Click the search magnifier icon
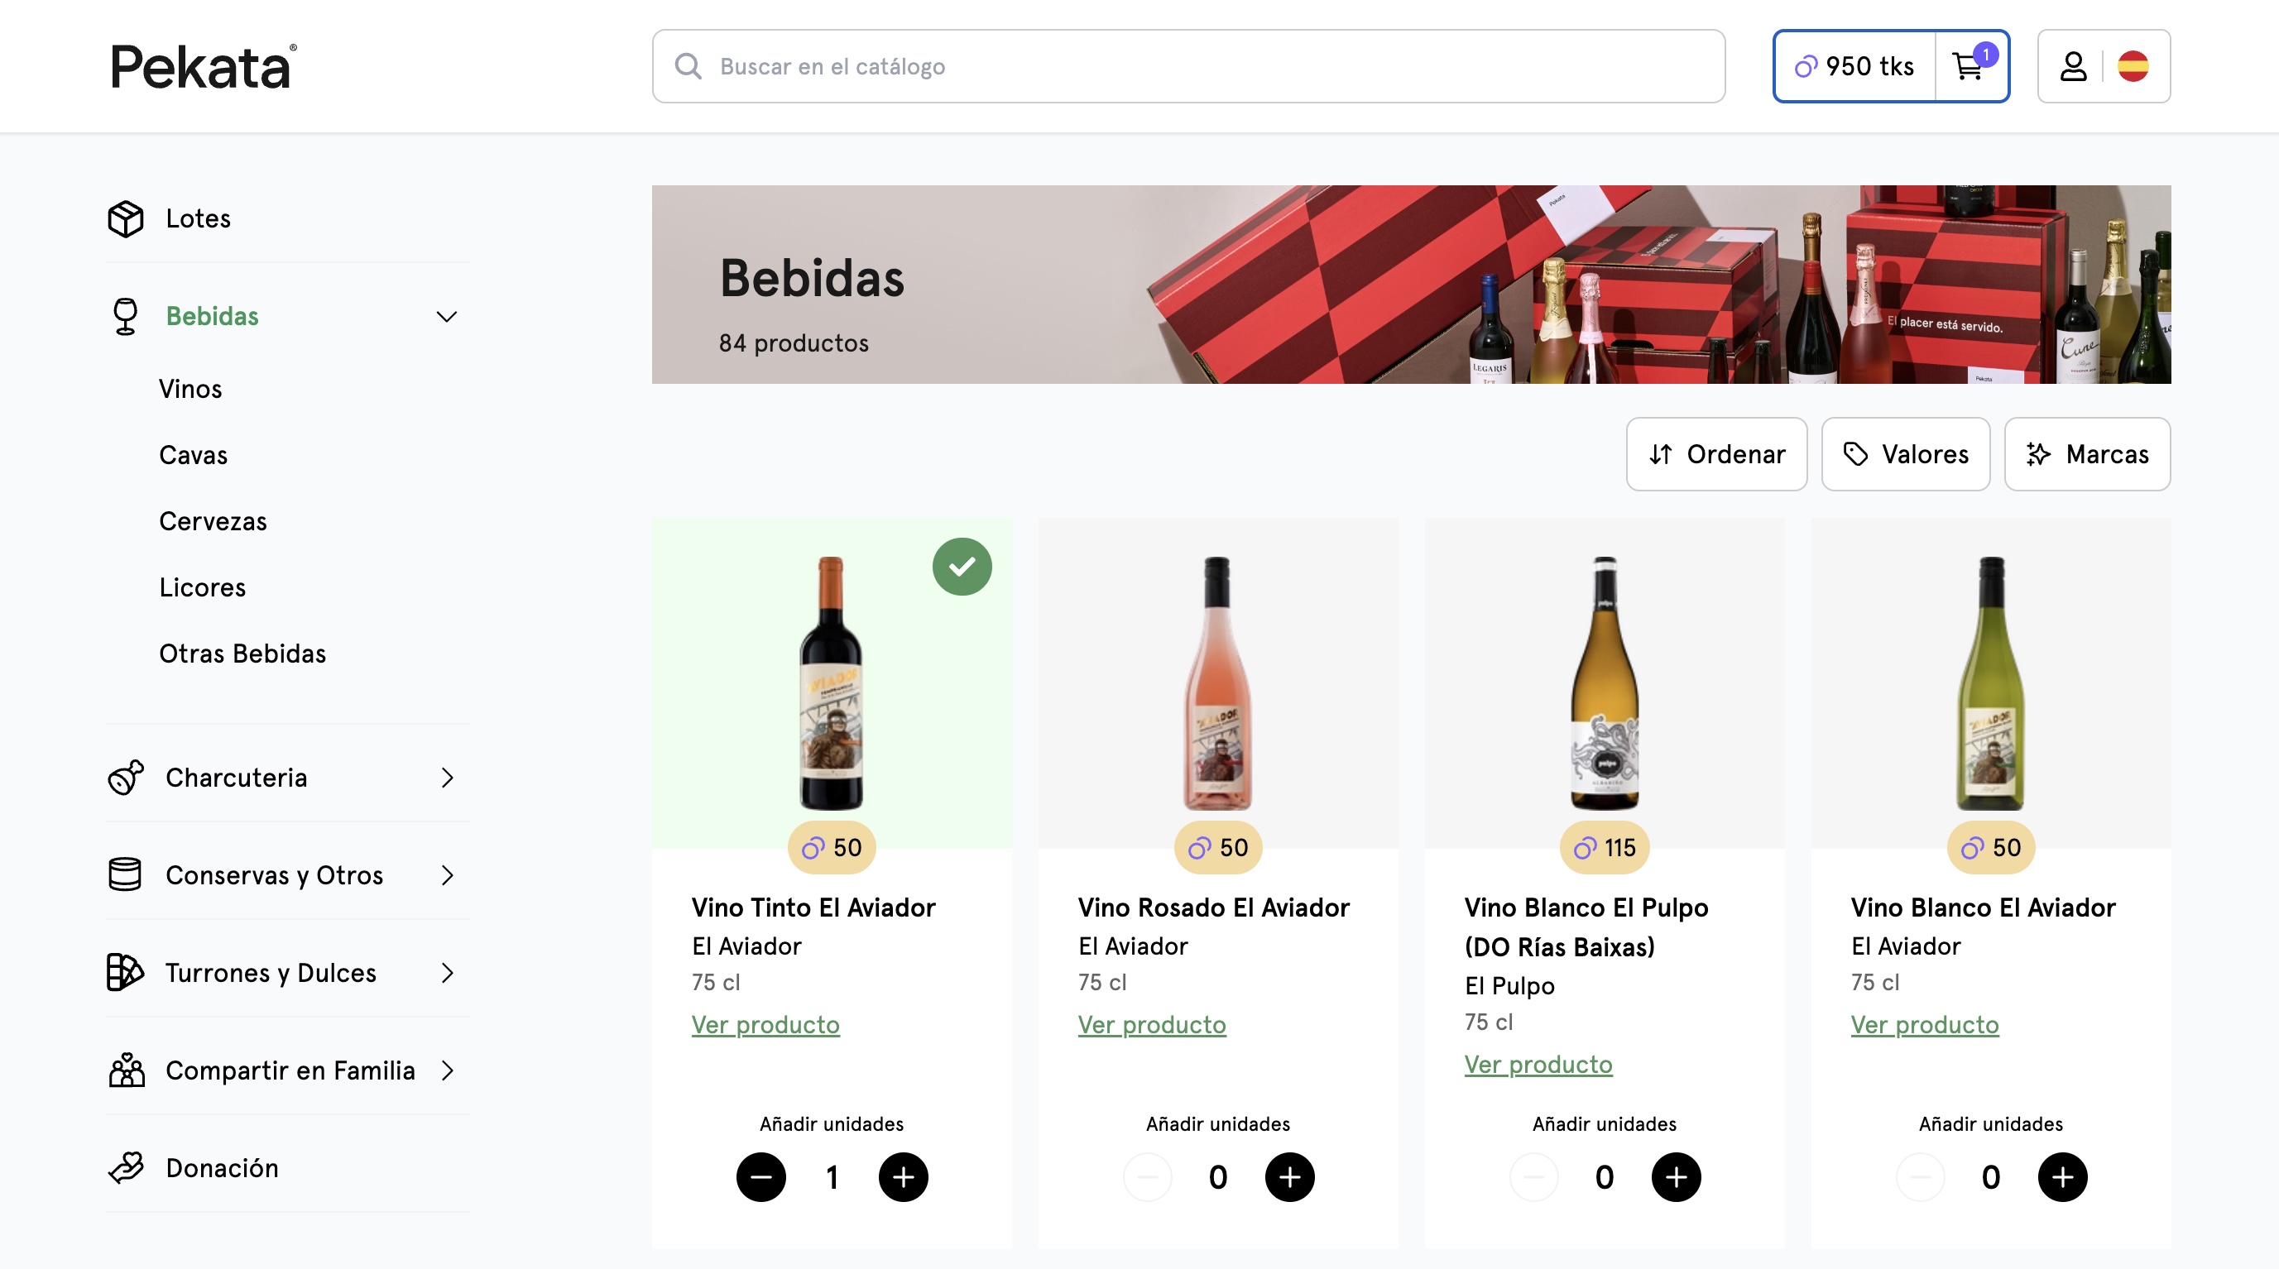This screenshot has width=2279, height=1269. [x=689, y=65]
